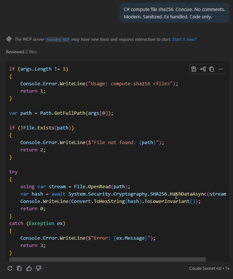Apply the code block in editor

click(x=194, y=69)
